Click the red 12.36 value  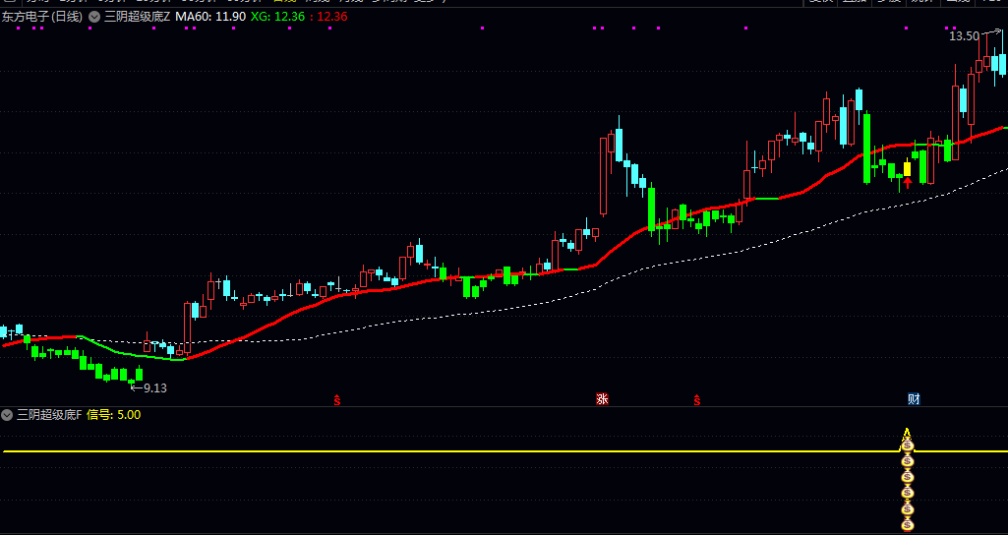pyautogui.click(x=332, y=17)
